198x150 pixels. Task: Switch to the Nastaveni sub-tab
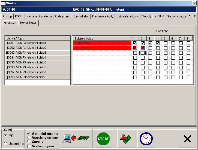[x=10, y=23]
